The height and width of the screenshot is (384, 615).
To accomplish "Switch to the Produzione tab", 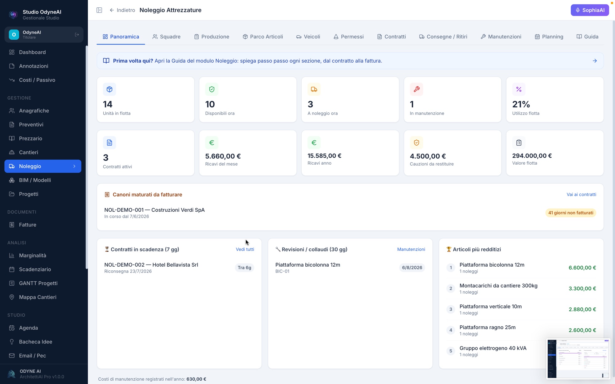I will click(x=212, y=37).
